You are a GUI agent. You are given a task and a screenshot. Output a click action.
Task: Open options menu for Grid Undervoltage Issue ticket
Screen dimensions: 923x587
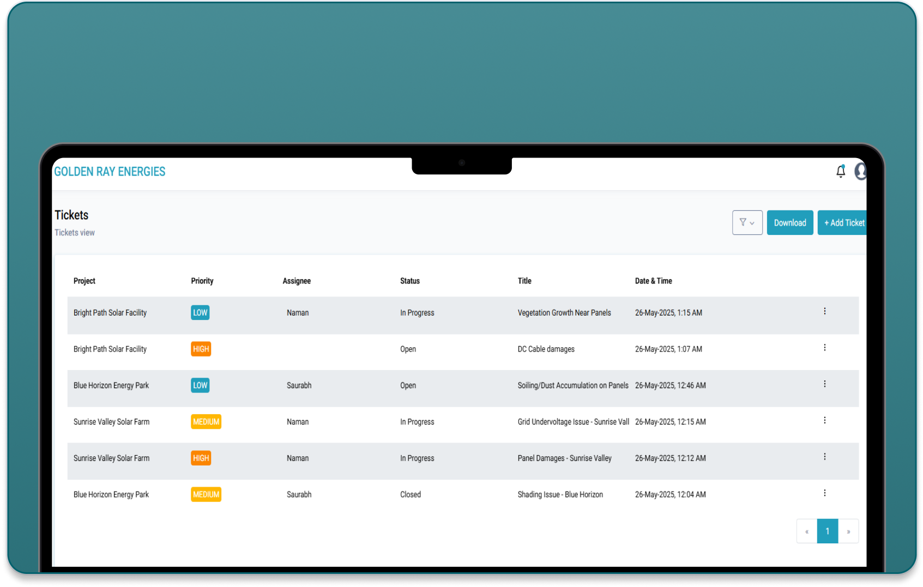pos(825,420)
